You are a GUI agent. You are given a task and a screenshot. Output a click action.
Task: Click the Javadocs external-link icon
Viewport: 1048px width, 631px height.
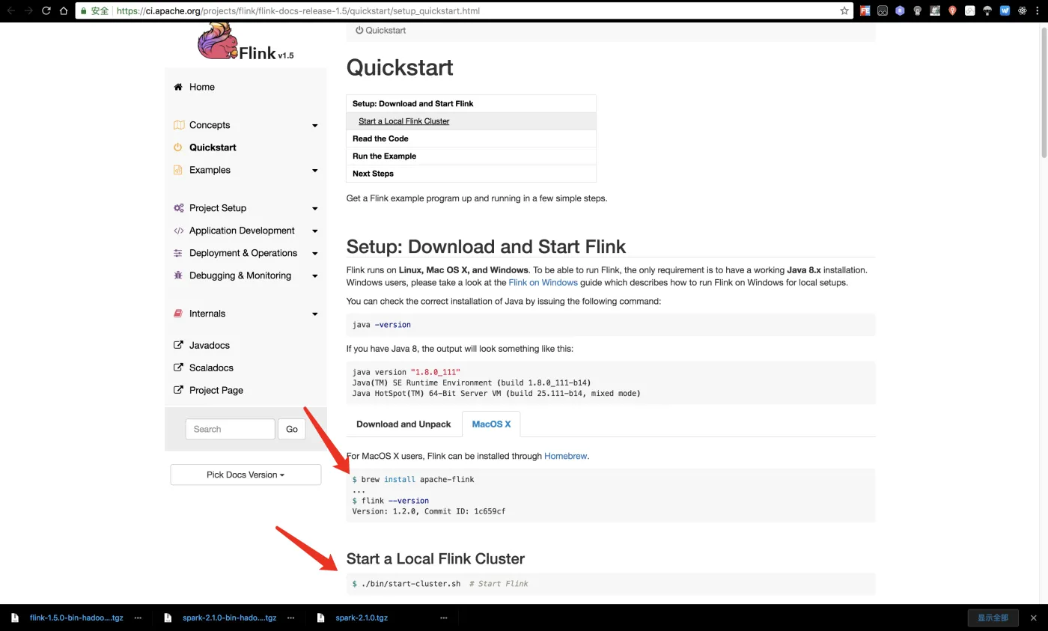tap(178, 345)
